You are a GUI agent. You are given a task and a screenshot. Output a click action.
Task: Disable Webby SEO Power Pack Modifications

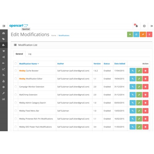(x=145, y=127)
